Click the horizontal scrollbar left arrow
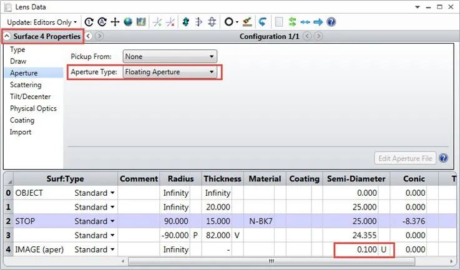The image size is (460, 270). 123,261
